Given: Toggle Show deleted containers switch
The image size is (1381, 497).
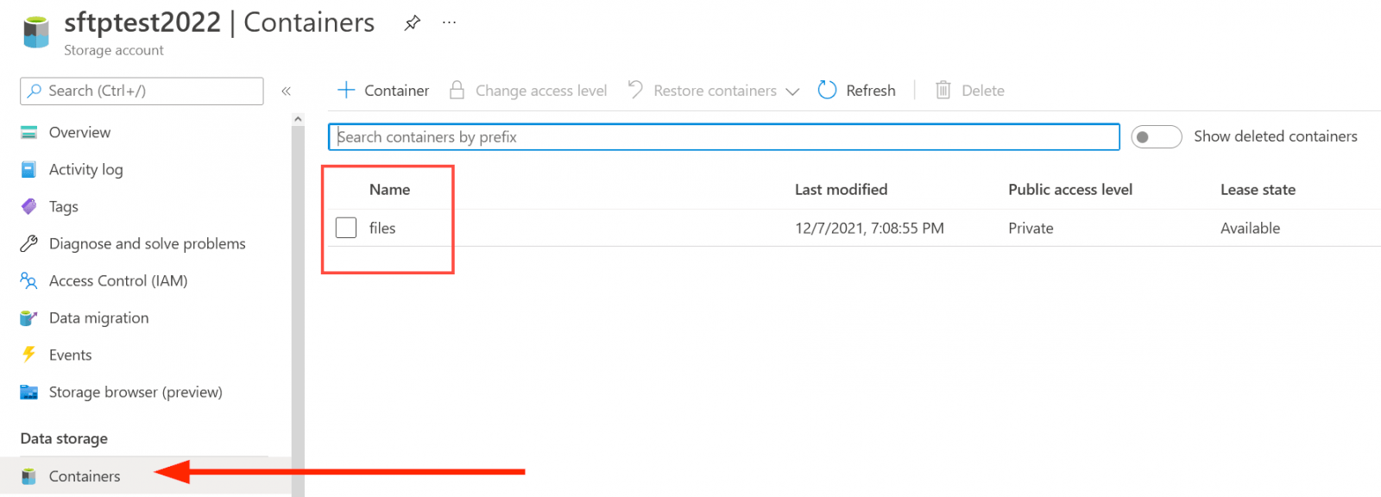Looking at the screenshot, I should click(1156, 136).
